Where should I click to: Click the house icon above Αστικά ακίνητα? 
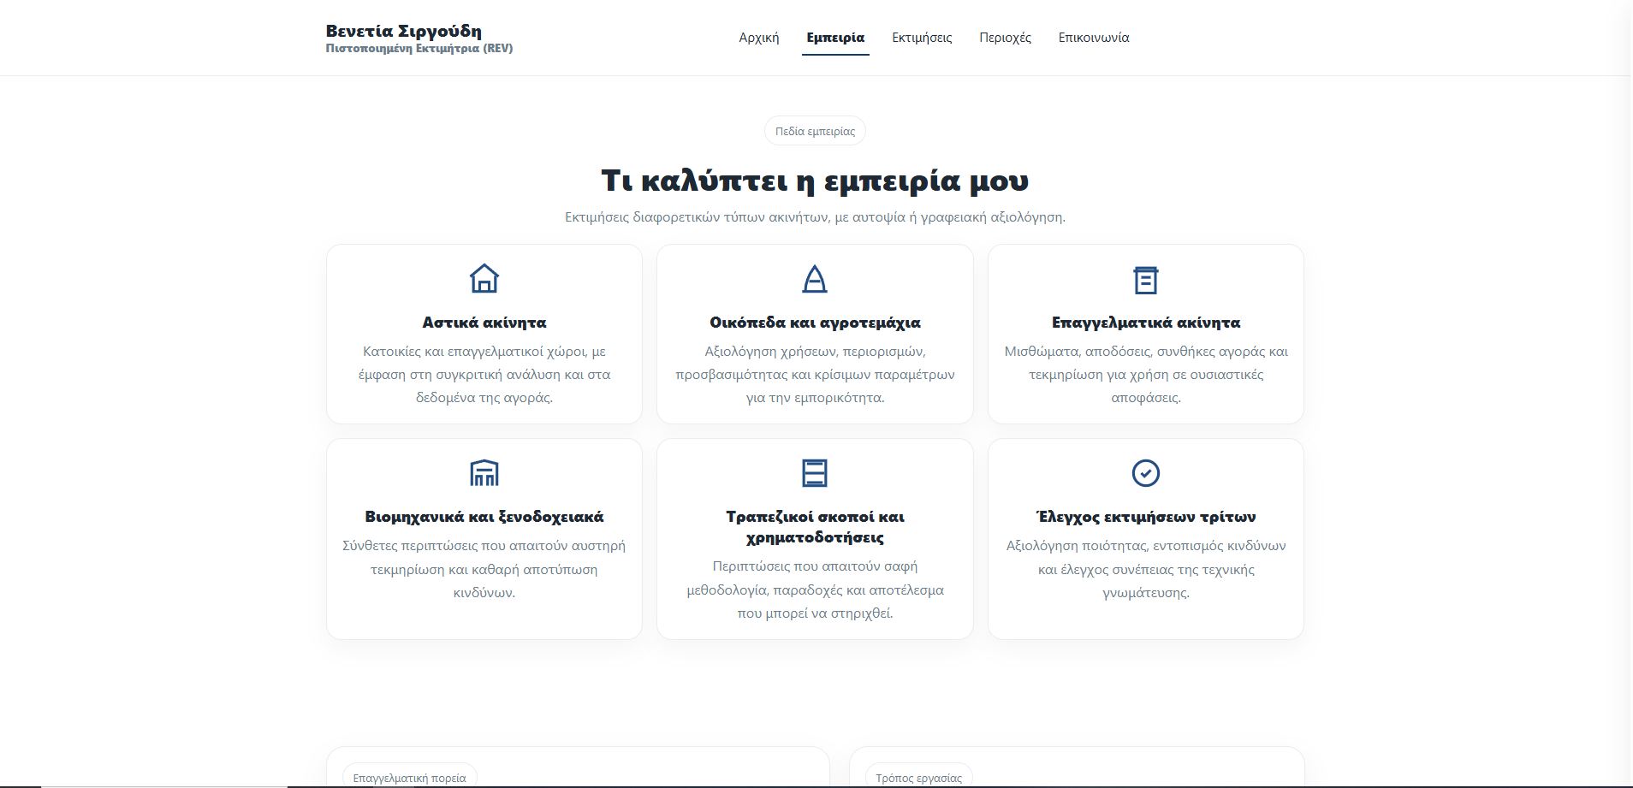coord(484,279)
